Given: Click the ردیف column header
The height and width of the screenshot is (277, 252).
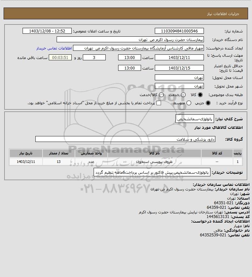Looking at the screenshot, I should pos(238,153).
